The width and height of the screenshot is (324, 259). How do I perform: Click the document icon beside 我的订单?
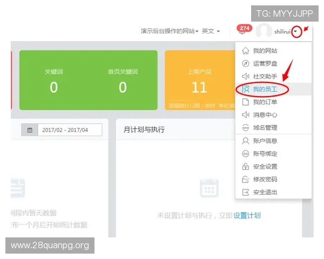(x=245, y=102)
